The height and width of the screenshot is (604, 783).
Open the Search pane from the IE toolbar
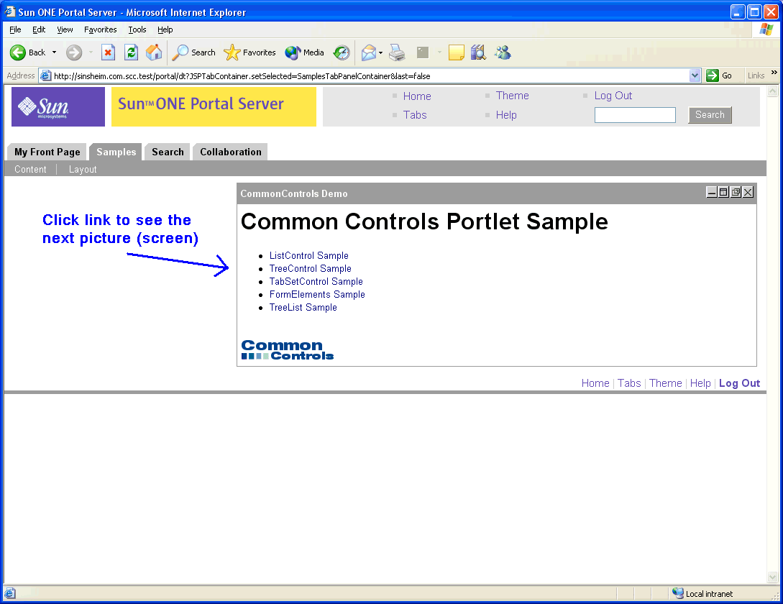click(193, 52)
